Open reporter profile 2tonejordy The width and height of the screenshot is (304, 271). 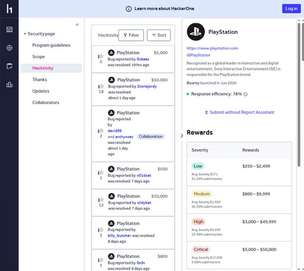(x=147, y=86)
